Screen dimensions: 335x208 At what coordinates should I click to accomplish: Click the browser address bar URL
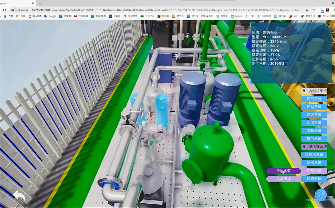pos(167,10)
